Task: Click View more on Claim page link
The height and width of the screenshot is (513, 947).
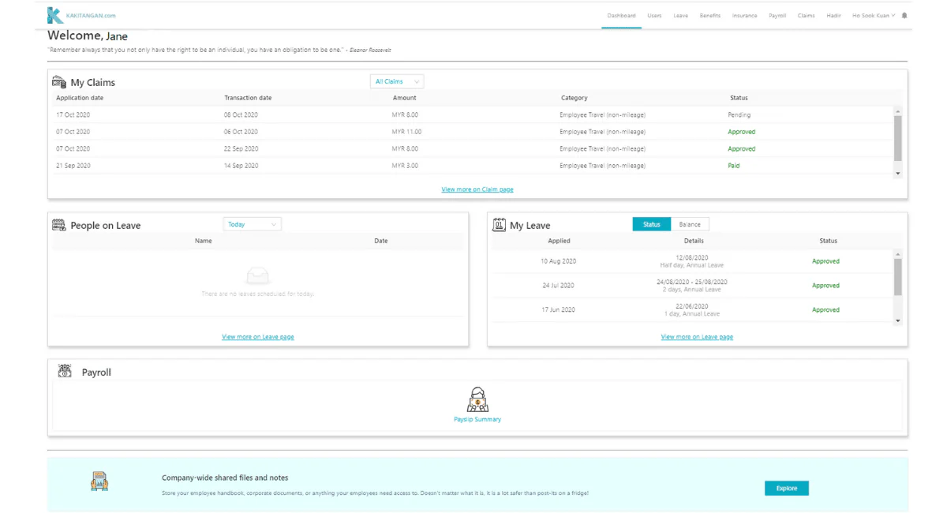Action: pyautogui.click(x=477, y=189)
